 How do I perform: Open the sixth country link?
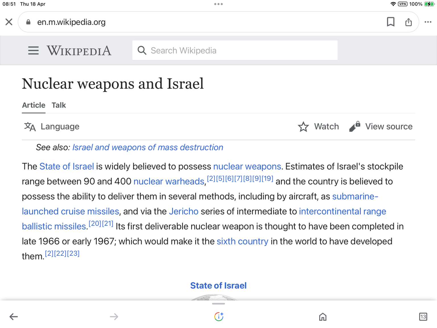tap(242, 241)
